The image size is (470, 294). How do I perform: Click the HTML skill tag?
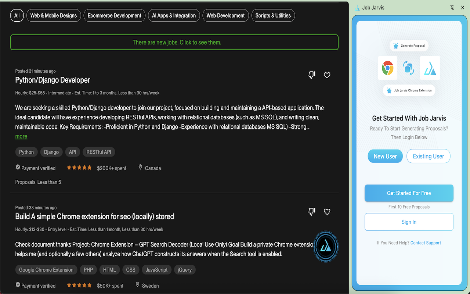109,270
